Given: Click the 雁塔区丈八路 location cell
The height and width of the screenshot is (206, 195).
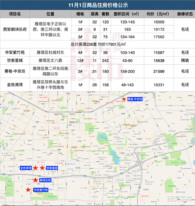Looking at the screenshot, I should (x=50, y=60).
